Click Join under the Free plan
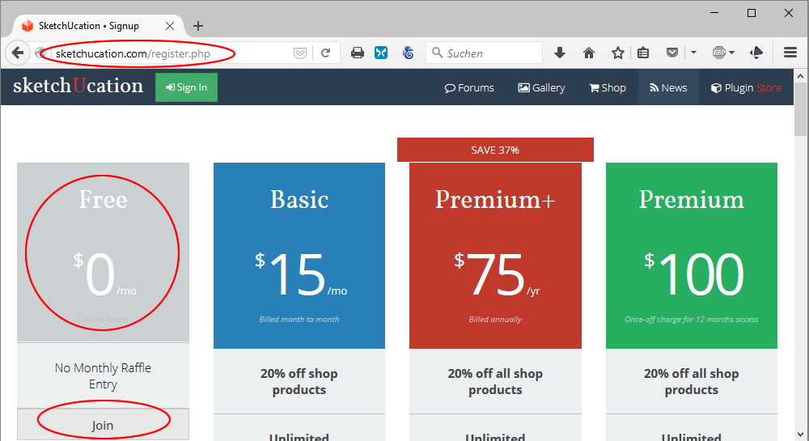The image size is (809, 441). click(103, 425)
